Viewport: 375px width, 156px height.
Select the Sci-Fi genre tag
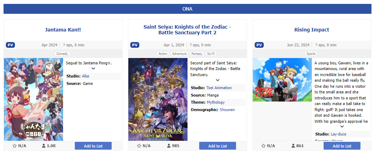[x=211, y=54]
